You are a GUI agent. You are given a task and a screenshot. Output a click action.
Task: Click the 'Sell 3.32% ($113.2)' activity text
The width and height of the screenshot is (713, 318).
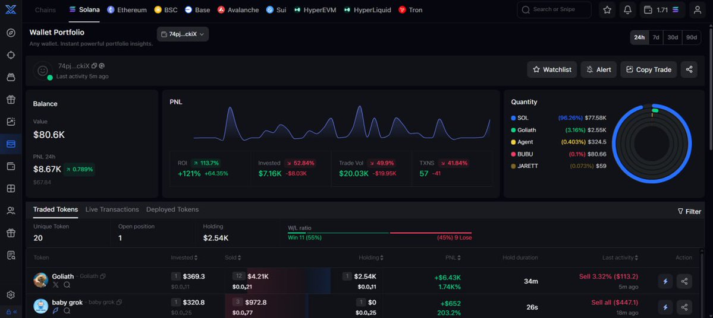(x=608, y=276)
